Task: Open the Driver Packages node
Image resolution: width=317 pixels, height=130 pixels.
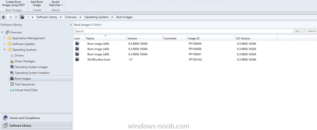Action: pyautogui.click(x=25, y=61)
